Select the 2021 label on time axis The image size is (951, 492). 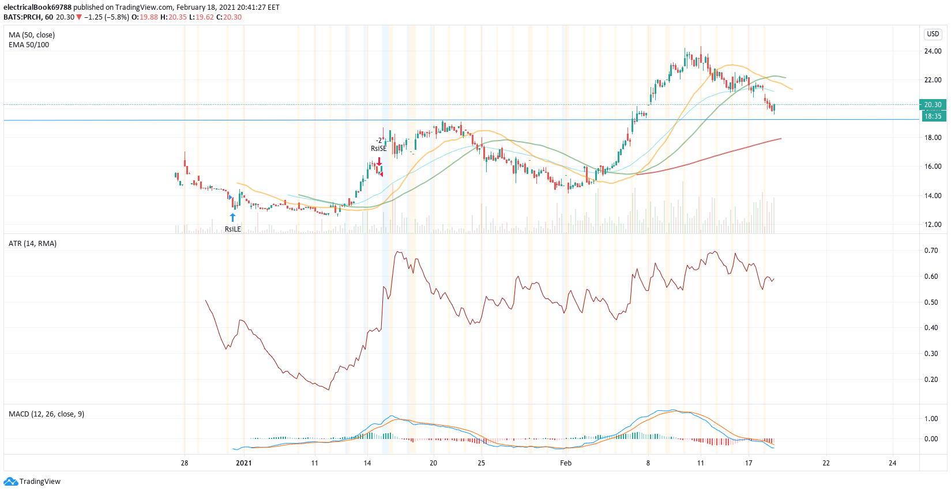point(244,463)
